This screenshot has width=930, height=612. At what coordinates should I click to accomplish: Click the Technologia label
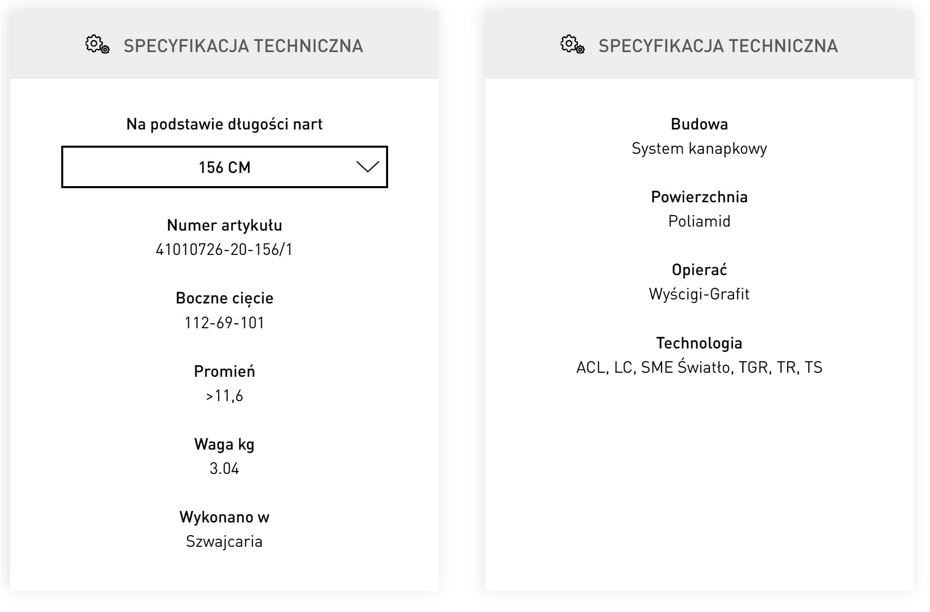click(699, 343)
